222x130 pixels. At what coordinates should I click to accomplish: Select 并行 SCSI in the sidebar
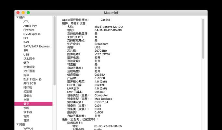(x=30, y=83)
